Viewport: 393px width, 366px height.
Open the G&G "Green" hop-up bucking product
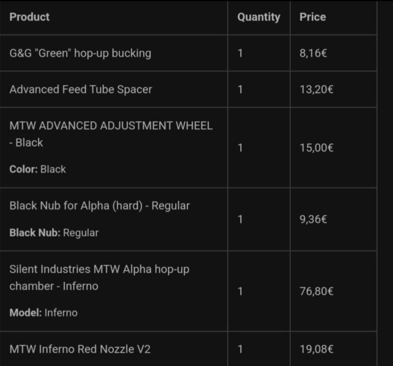80,53
